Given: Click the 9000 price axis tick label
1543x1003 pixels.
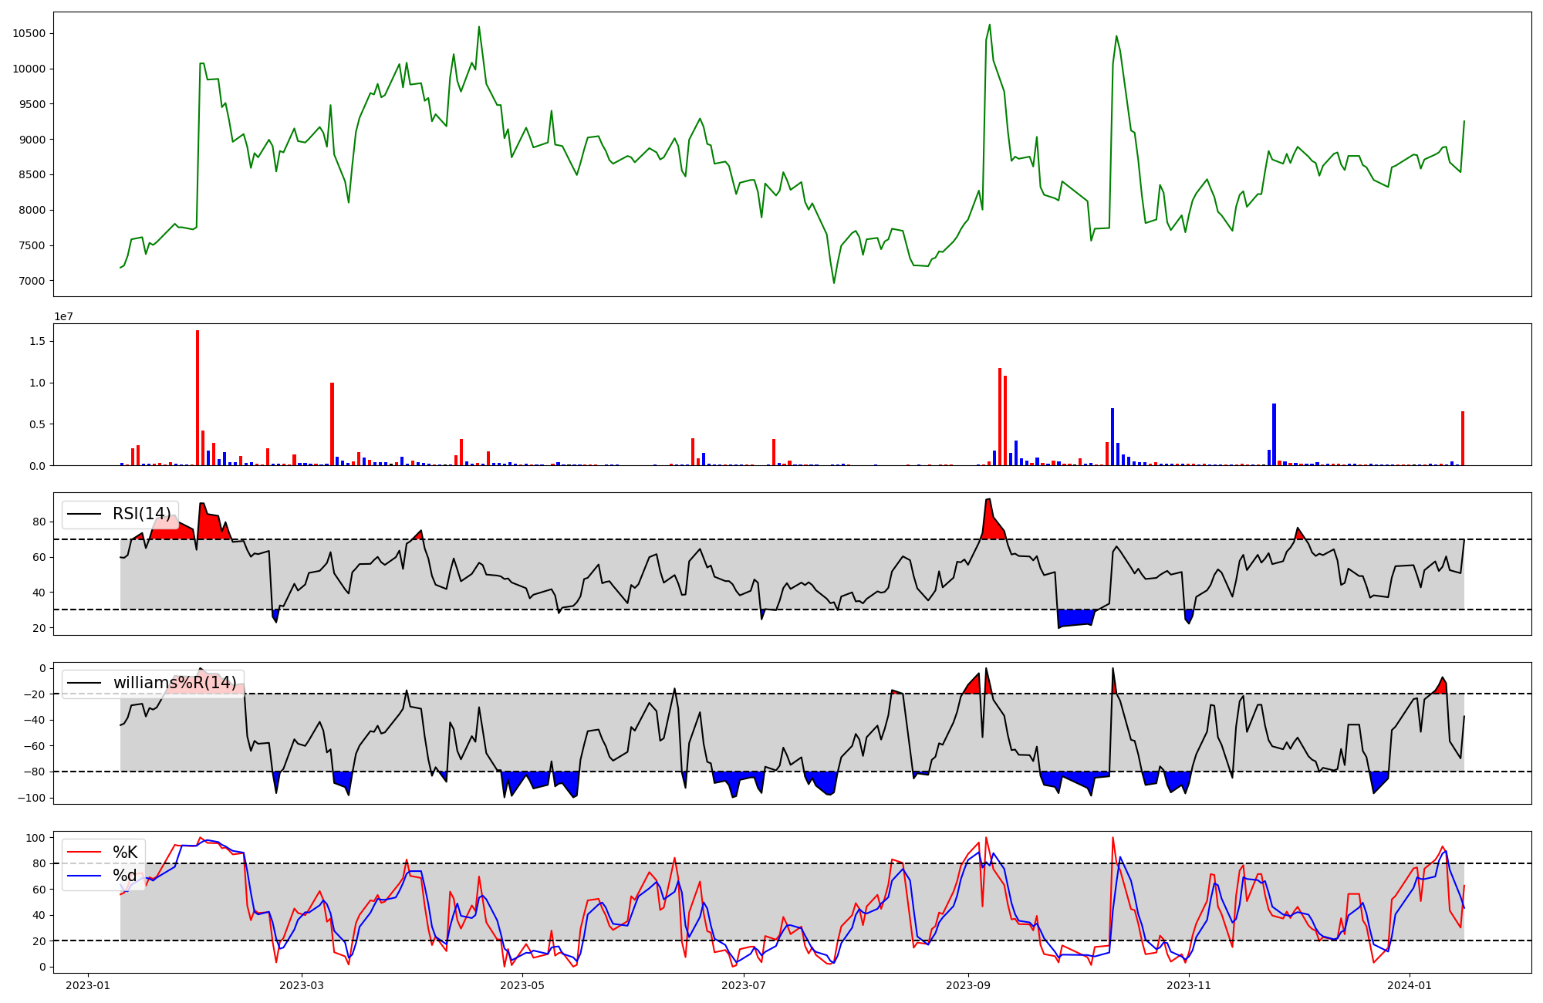Looking at the screenshot, I should click(x=32, y=140).
